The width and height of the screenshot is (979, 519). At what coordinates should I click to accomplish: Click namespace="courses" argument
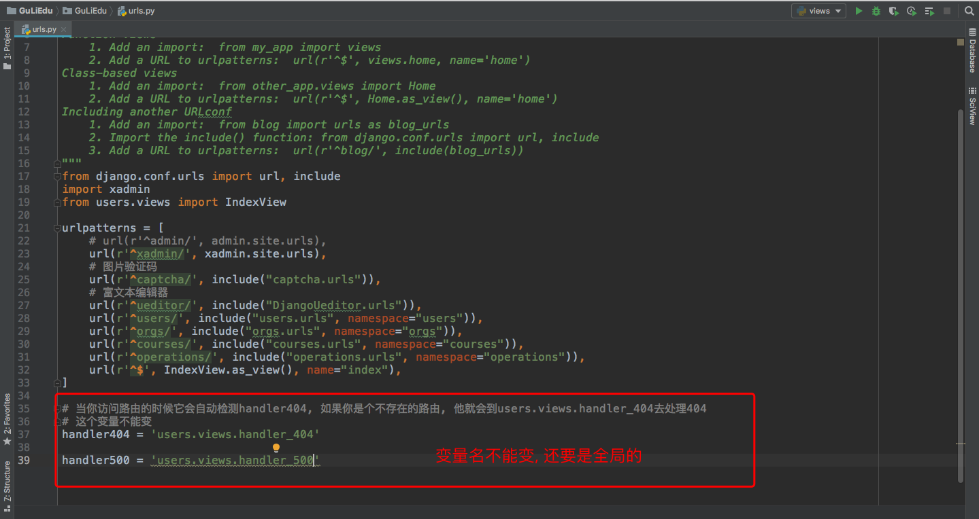coord(439,344)
